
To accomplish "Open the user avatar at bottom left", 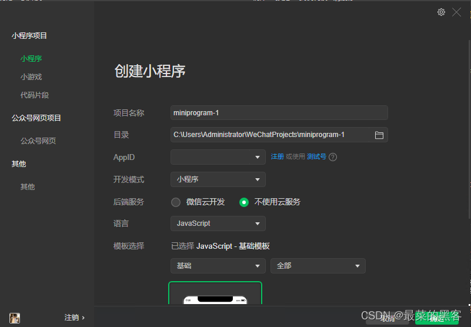I will [x=15, y=318].
